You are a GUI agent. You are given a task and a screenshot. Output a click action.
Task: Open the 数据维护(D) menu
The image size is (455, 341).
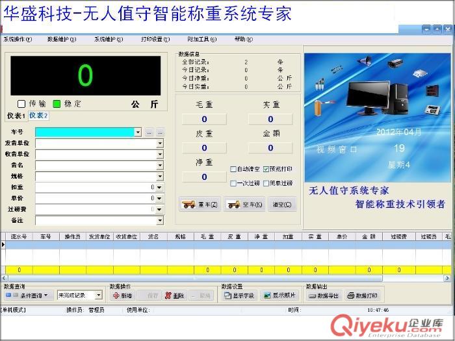click(62, 39)
